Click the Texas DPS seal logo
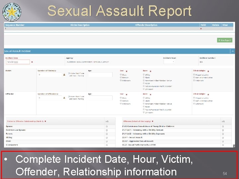Viewport: 239px width, 179px height. click(x=12, y=12)
